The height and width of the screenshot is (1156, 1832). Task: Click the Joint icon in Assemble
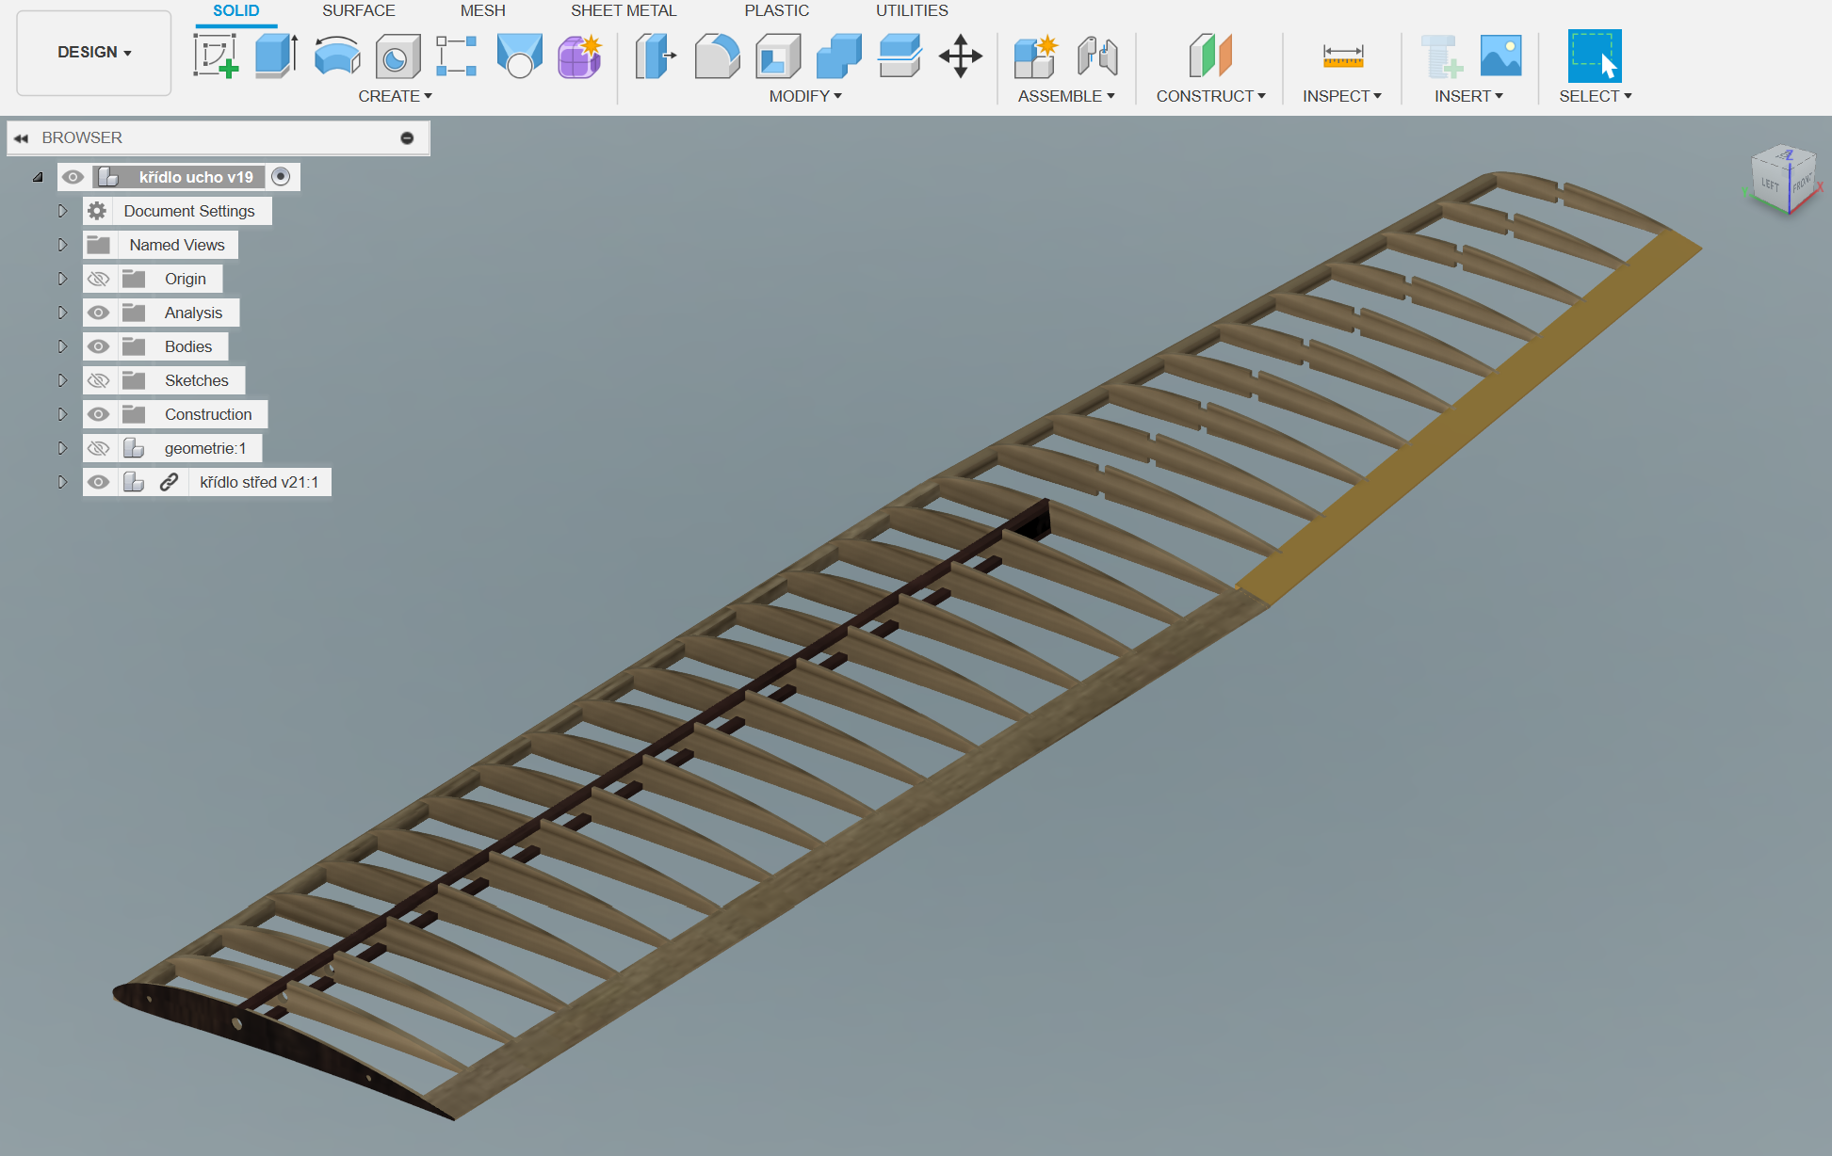coord(1096,56)
